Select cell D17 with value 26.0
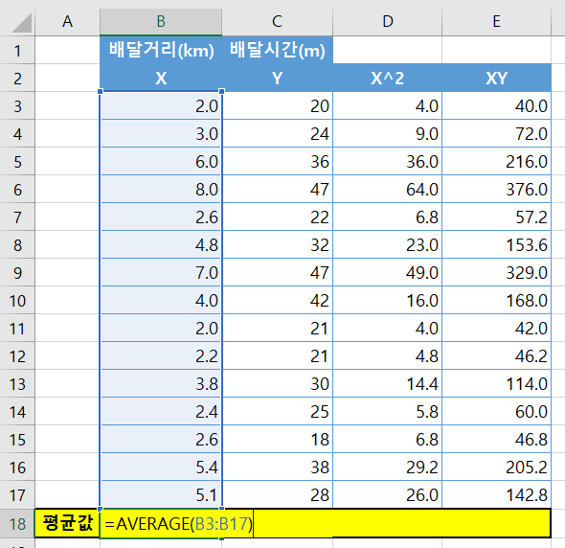This screenshot has height=548, width=565. coord(387,494)
